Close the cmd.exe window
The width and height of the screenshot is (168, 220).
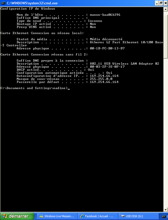(165, 3)
